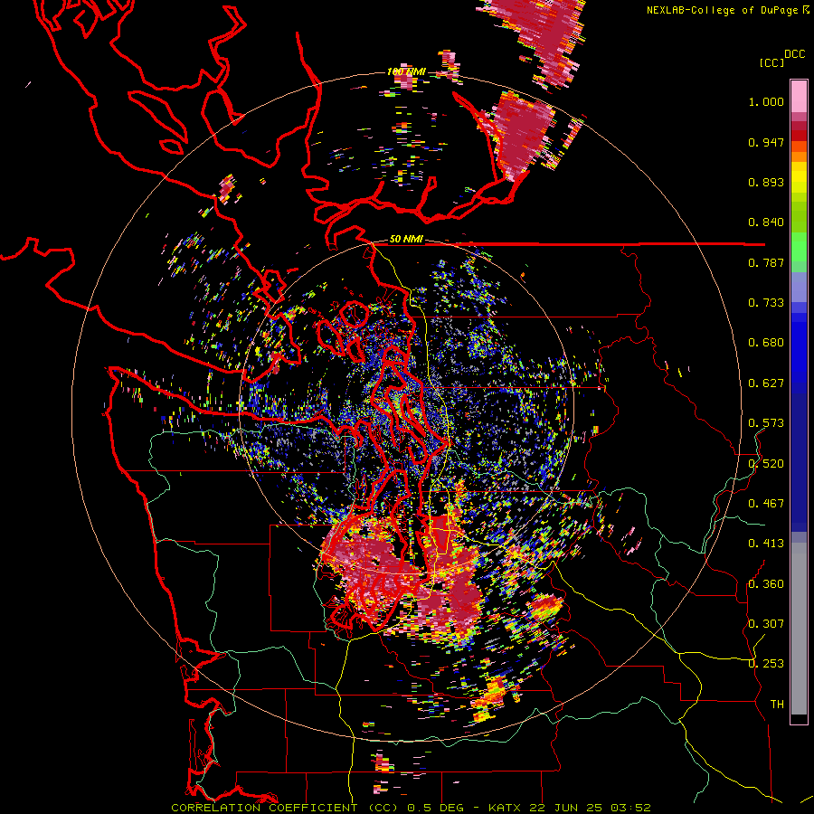Image resolution: width=814 pixels, height=814 pixels.
Task: Select the 0.573 scale value
Action: (x=766, y=423)
